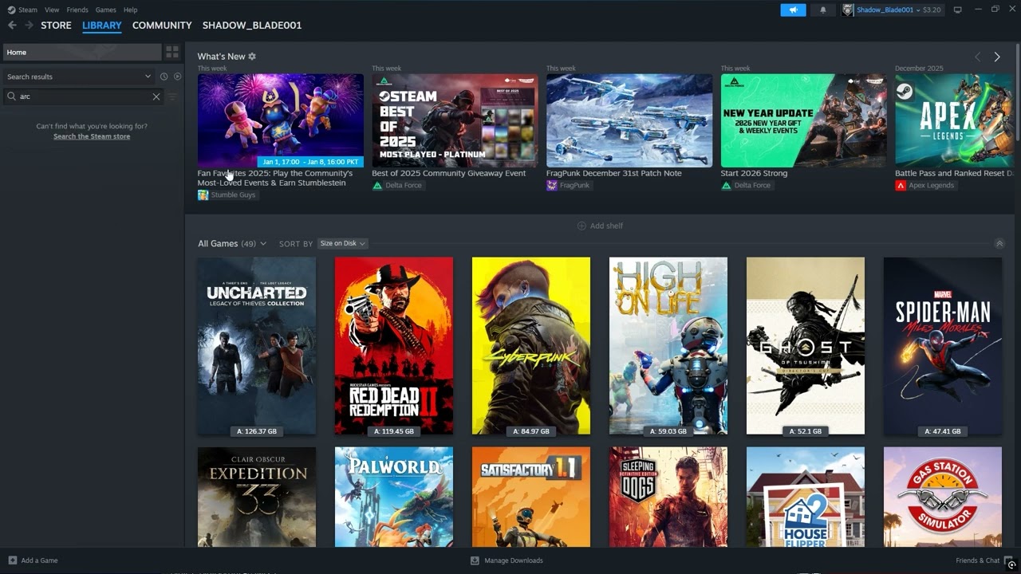This screenshot has width=1021, height=574.
Task: Open the View menu
Action: [52, 10]
